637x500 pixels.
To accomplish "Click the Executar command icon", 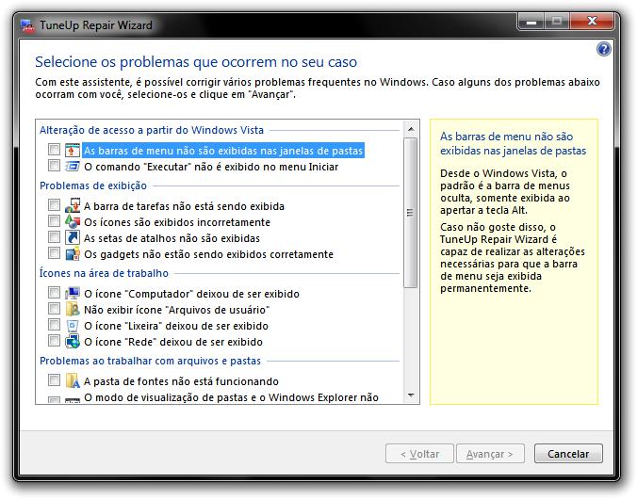I will click(73, 167).
